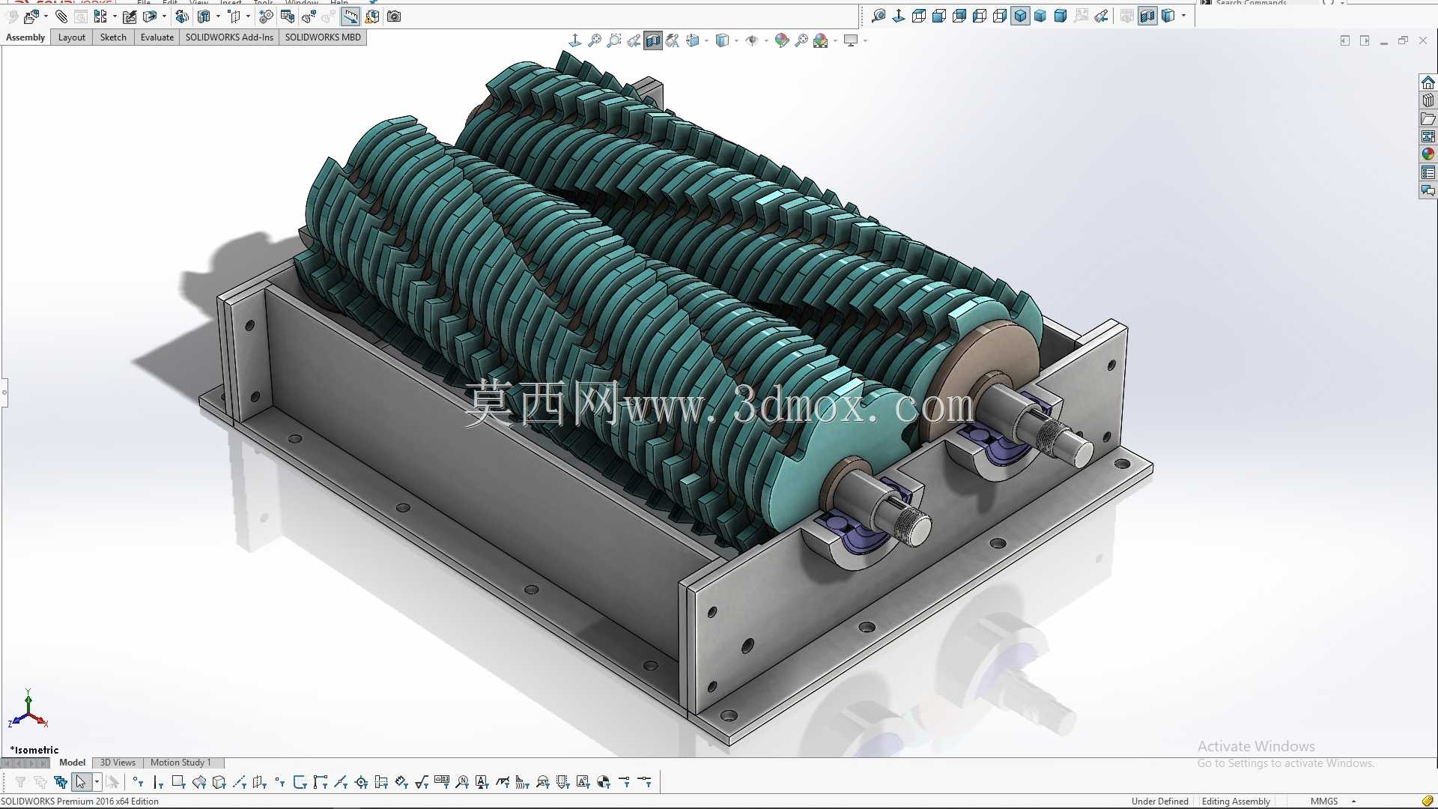The width and height of the screenshot is (1438, 809).
Task: Open the File Explorer folder panel
Action: pos(1428,118)
